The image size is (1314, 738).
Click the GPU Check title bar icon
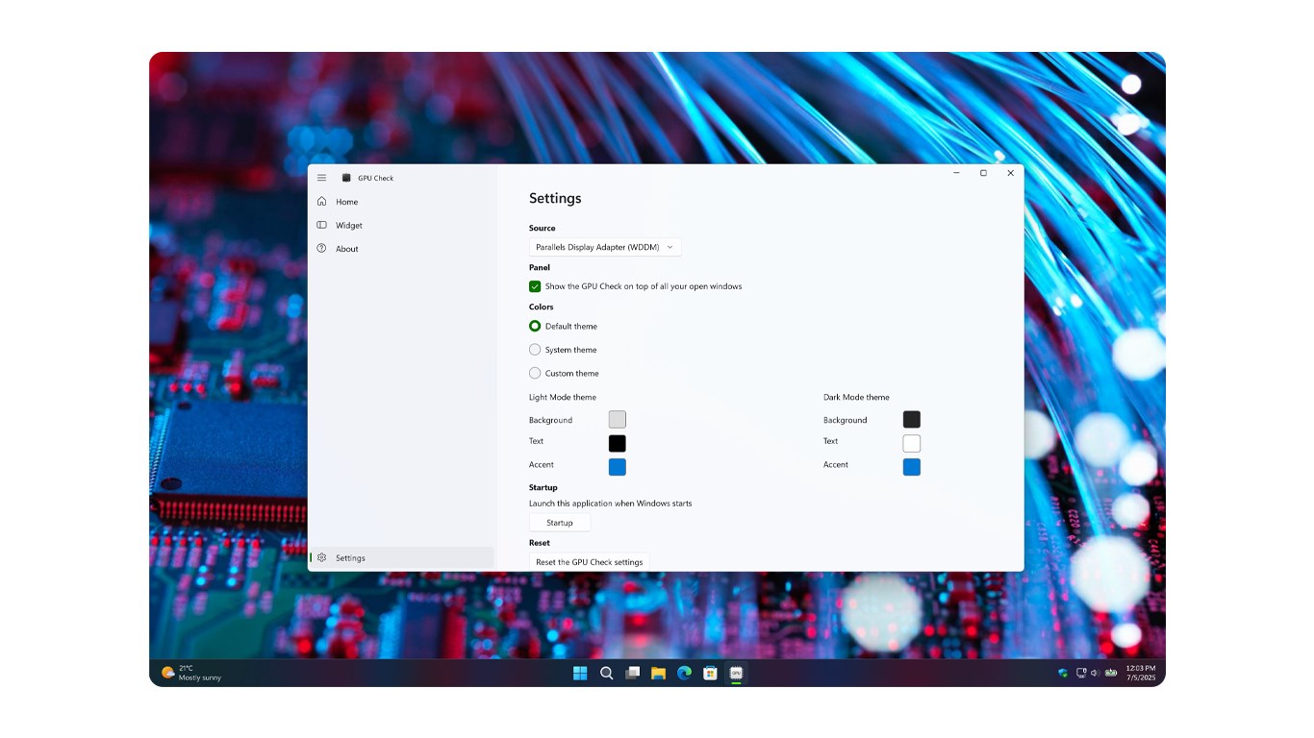pyautogui.click(x=345, y=178)
